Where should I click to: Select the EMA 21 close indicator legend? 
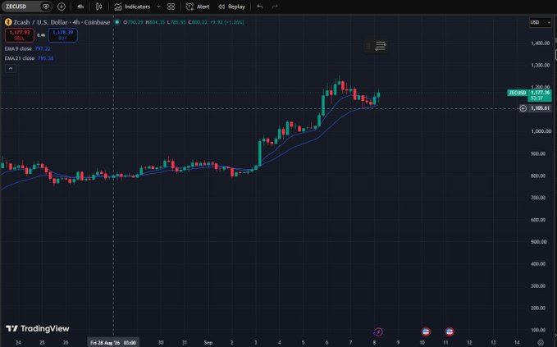click(x=20, y=58)
